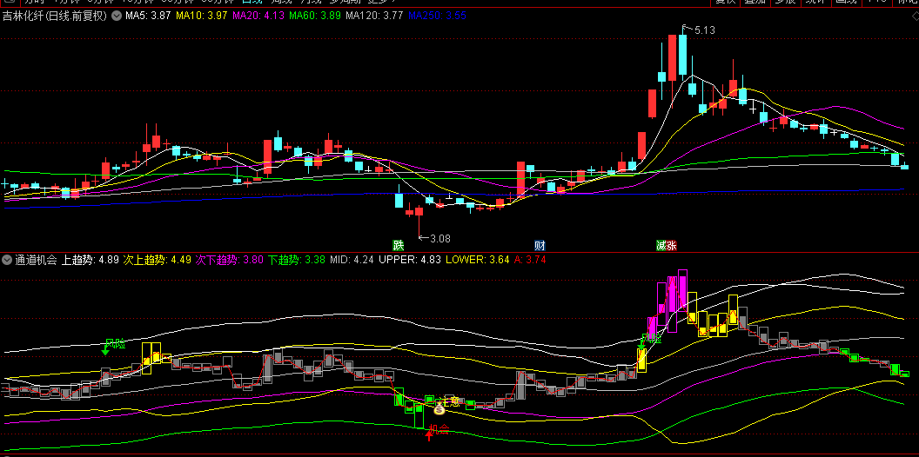The width and height of the screenshot is (919, 457).
Task: Open dropdown arrow beside 通道机会 indicator name
Action: tap(7, 260)
